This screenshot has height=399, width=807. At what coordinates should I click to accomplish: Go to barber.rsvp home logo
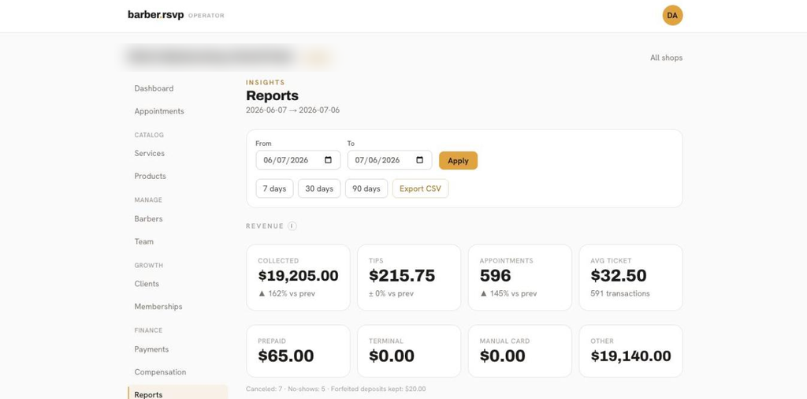click(x=155, y=15)
